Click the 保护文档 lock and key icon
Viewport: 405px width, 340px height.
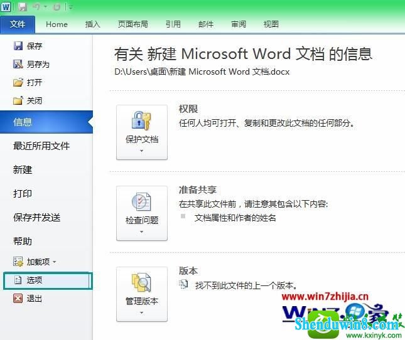141,120
